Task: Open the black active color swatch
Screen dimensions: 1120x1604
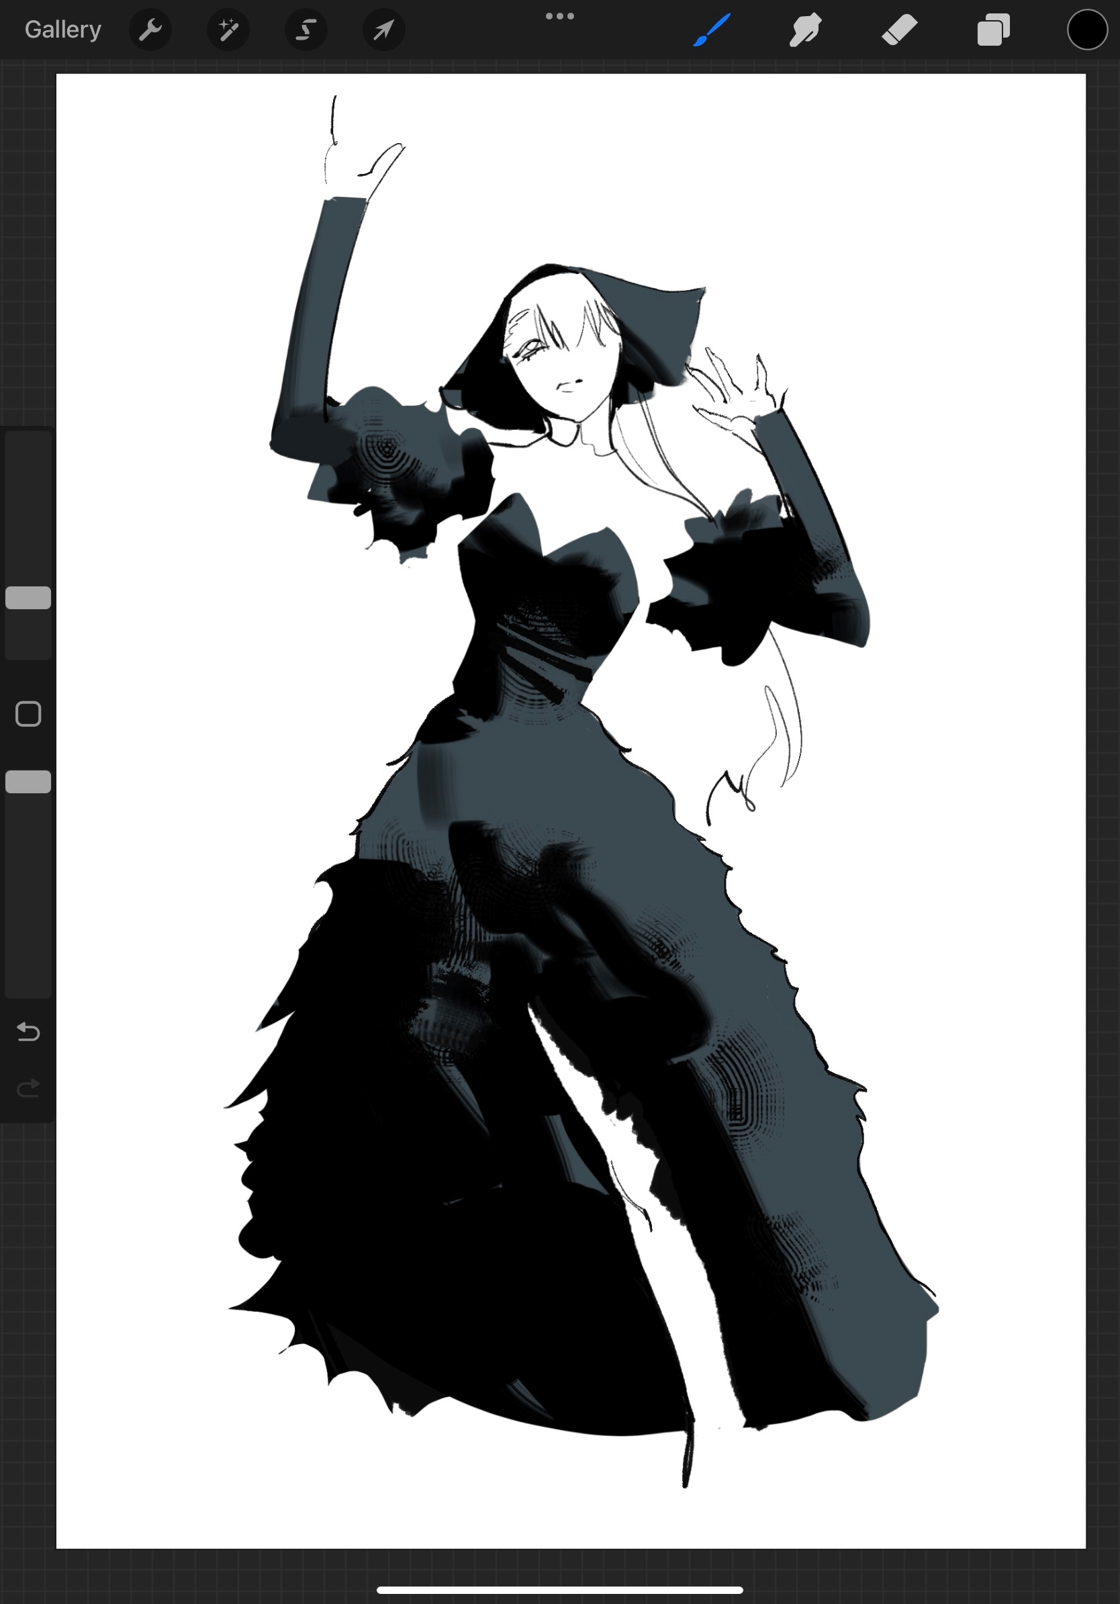Action: pyautogui.click(x=1087, y=30)
